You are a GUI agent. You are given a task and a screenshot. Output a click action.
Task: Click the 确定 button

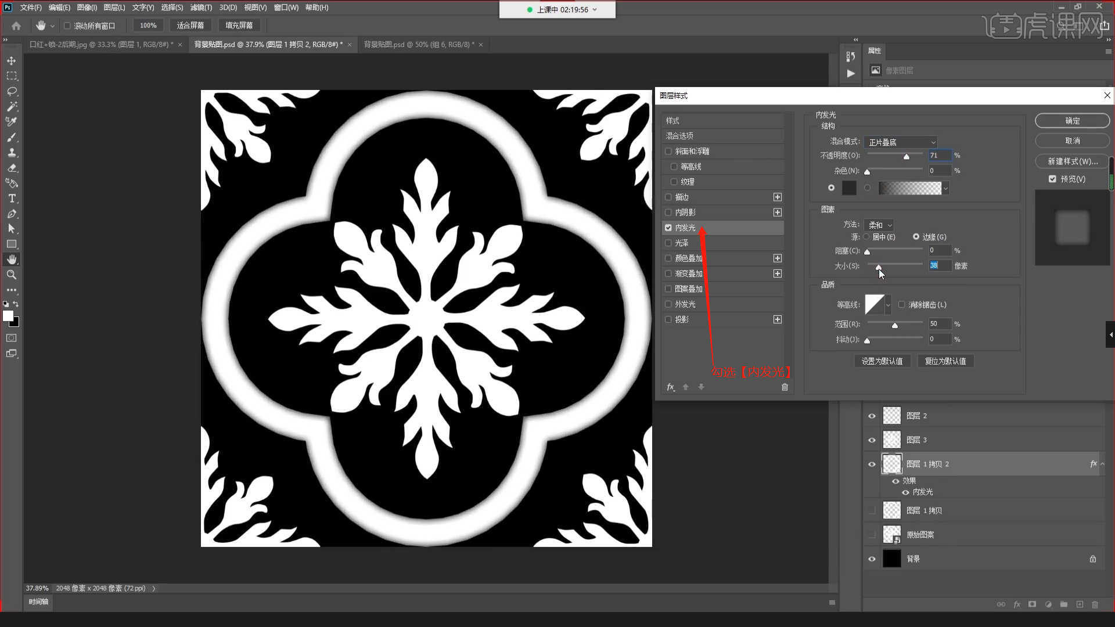(1072, 121)
